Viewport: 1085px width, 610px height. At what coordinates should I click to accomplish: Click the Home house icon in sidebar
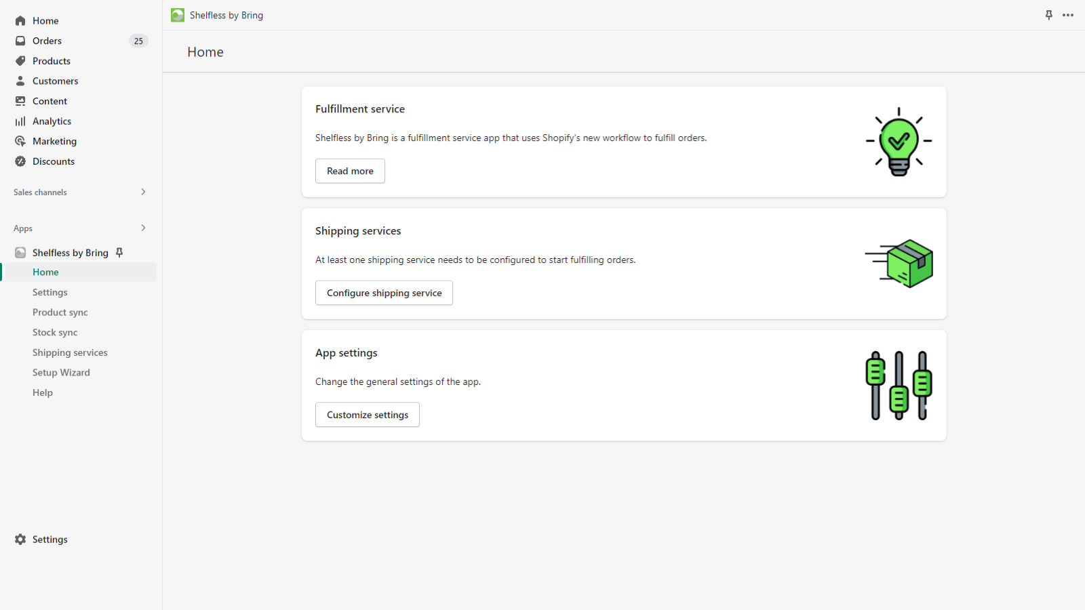[x=20, y=21]
